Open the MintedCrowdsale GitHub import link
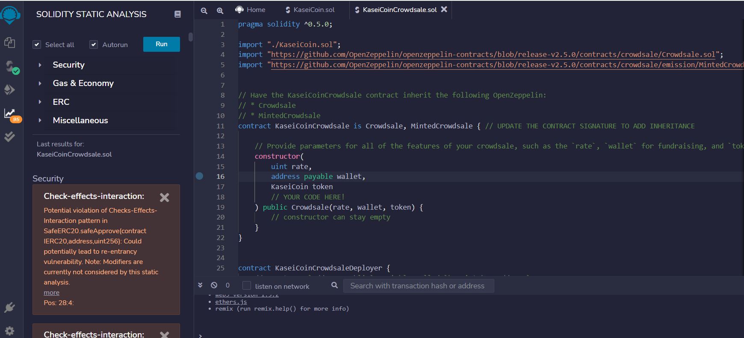744x338 pixels. point(507,65)
